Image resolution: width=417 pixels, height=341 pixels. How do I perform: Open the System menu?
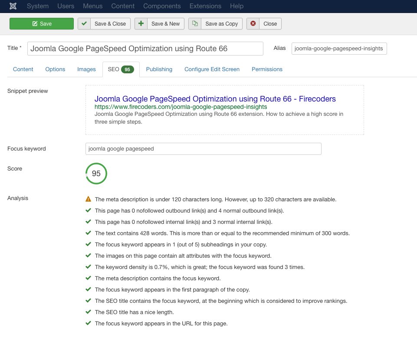(x=38, y=6)
